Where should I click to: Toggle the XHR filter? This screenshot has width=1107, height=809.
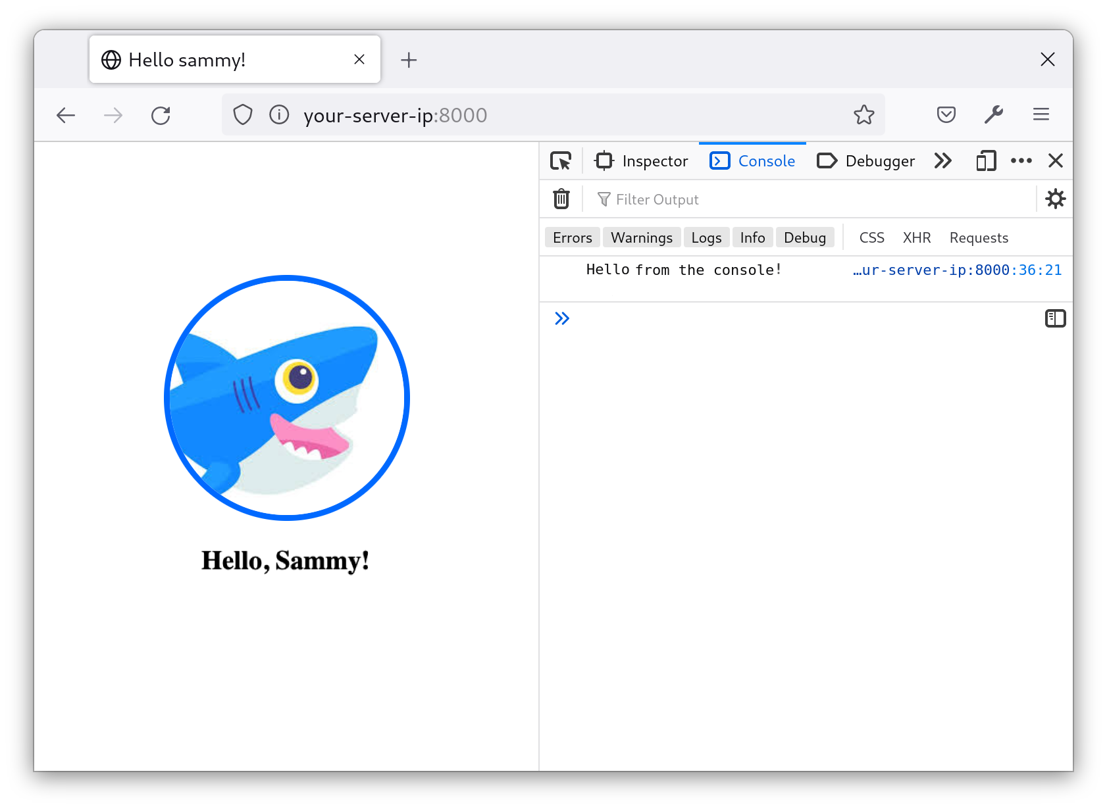(x=917, y=237)
